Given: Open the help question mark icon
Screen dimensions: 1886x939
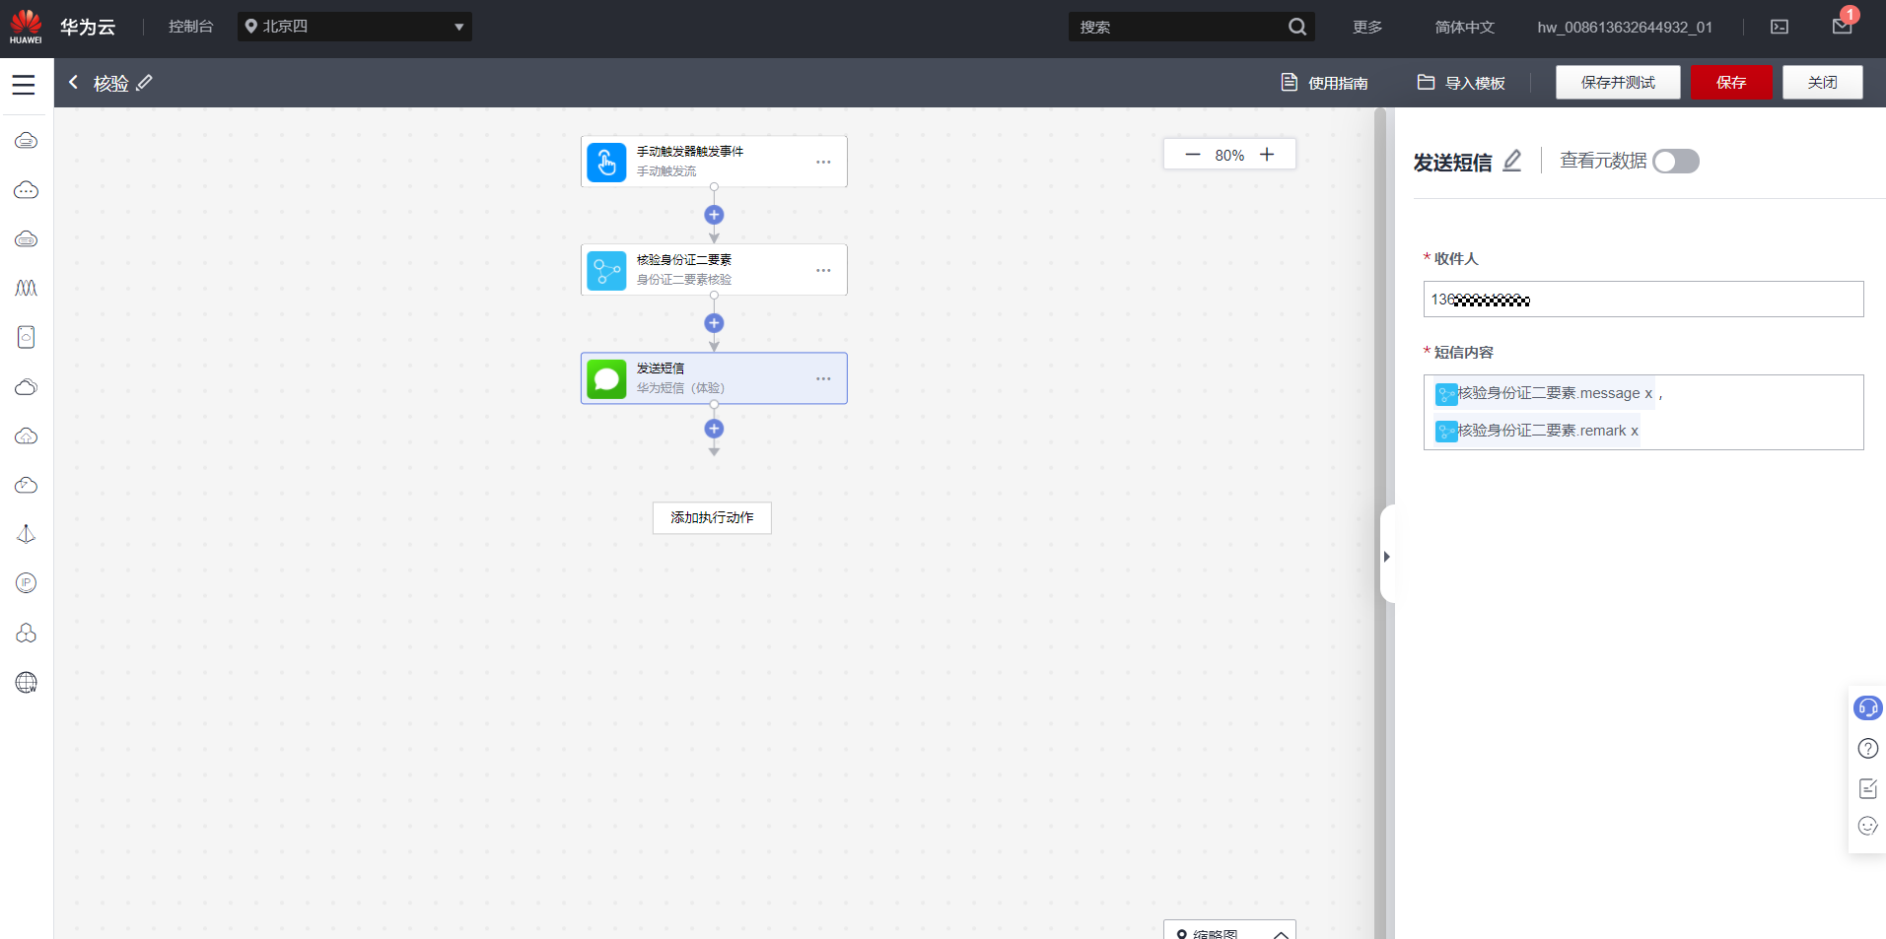Looking at the screenshot, I should tap(1868, 749).
